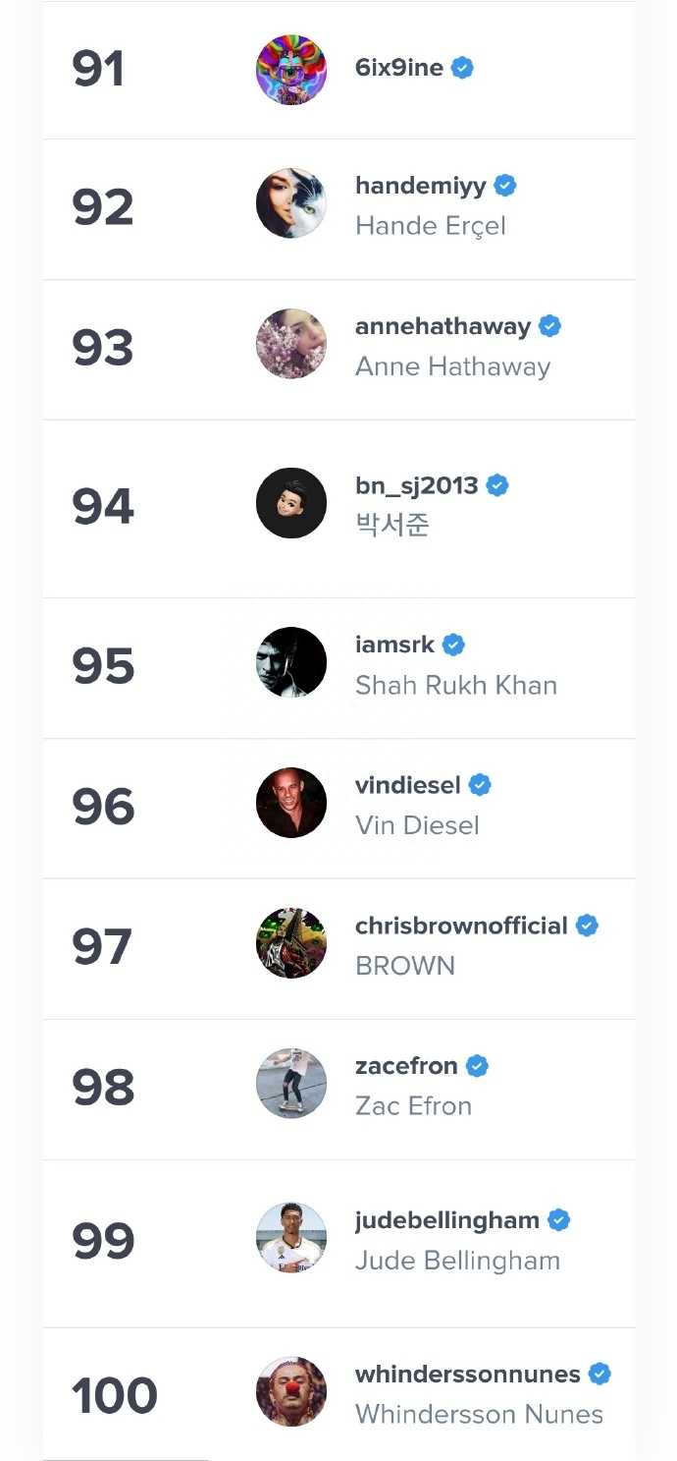Image resolution: width=677 pixels, height=1461 pixels.
Task: Open the handemiyy username link
Action: point(421,186)
